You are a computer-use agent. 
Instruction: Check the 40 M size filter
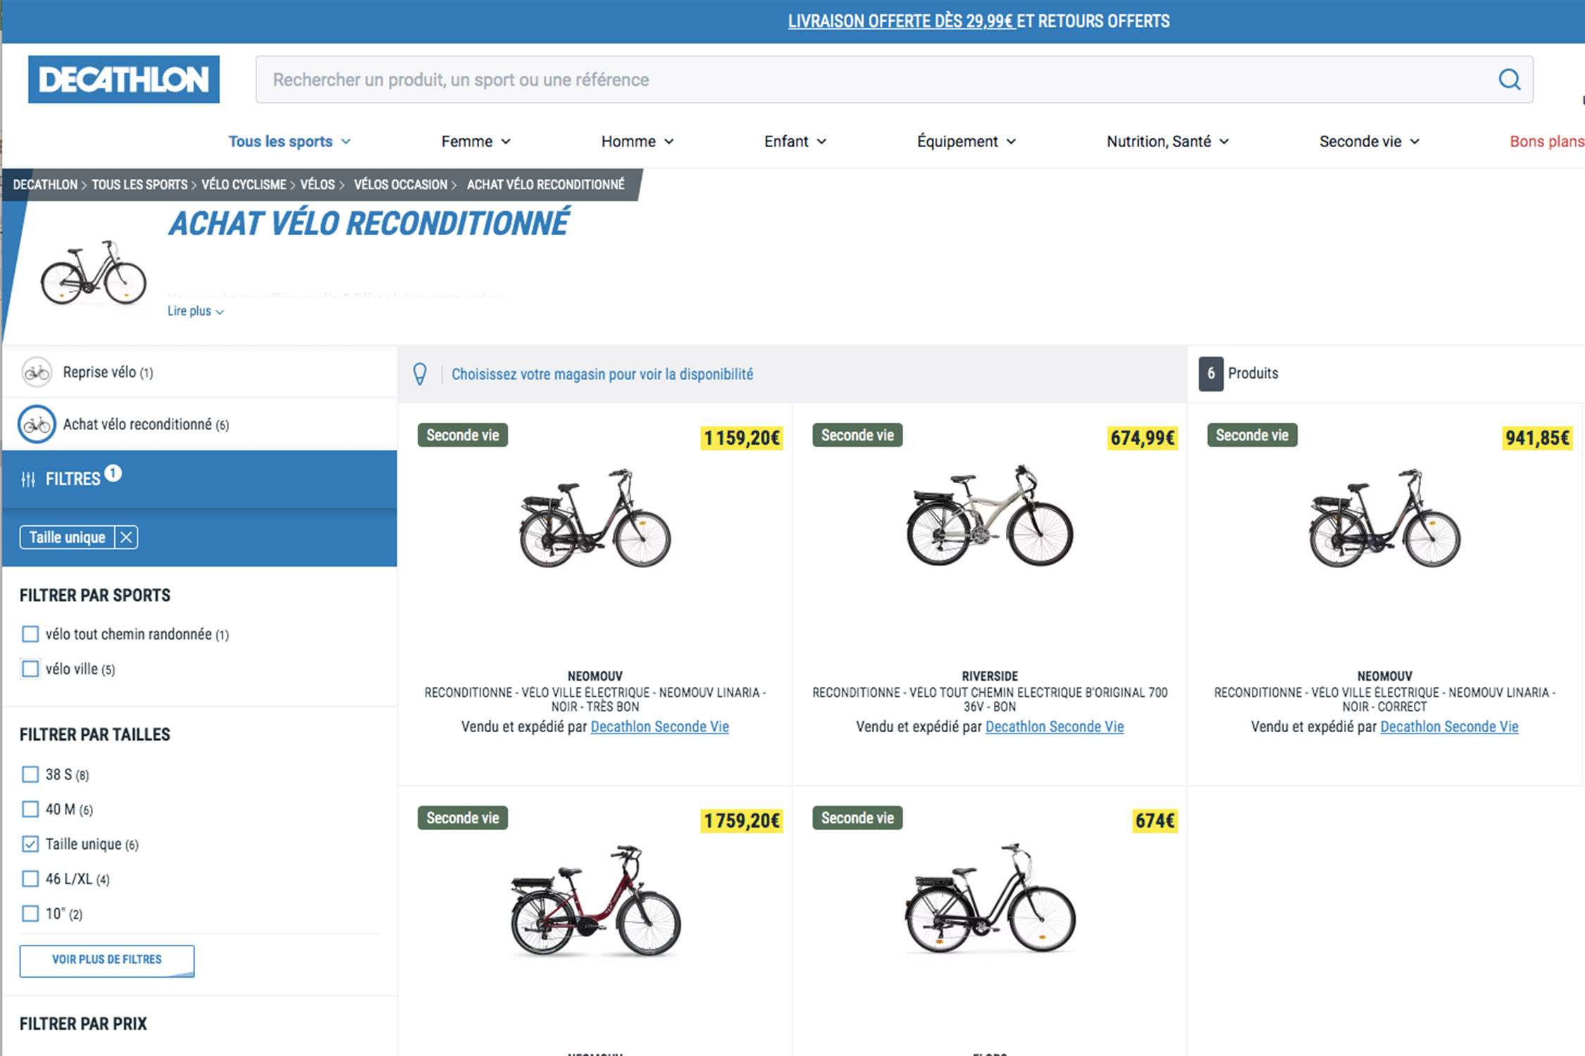click(x=30, y=809)
